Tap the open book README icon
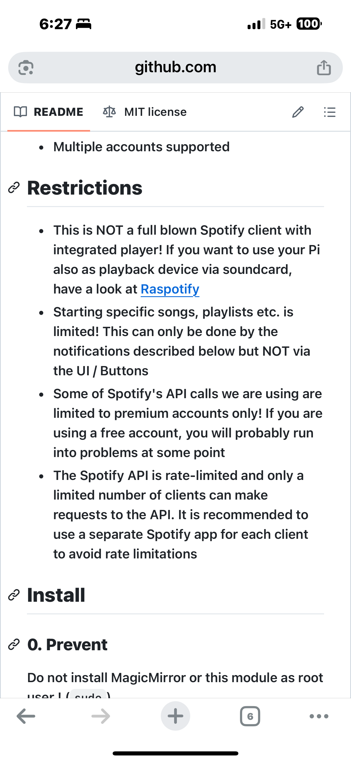351x762 pixels. coord(20,112)
